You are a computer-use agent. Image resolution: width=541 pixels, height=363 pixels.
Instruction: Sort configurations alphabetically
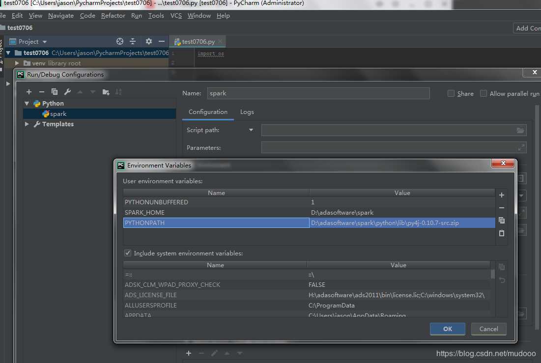[x=118, y=92]
